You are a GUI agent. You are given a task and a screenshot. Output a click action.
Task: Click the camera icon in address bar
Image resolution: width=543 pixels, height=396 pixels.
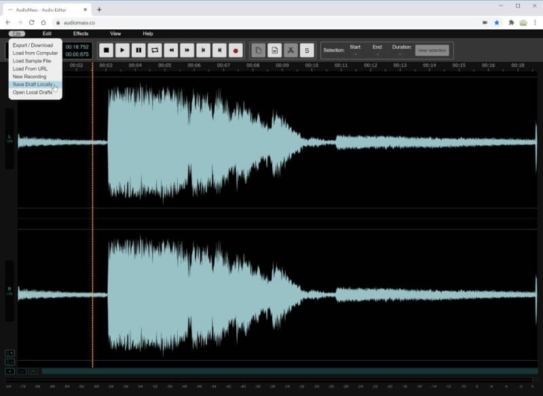pyautogui.click(x=485, y=22)
